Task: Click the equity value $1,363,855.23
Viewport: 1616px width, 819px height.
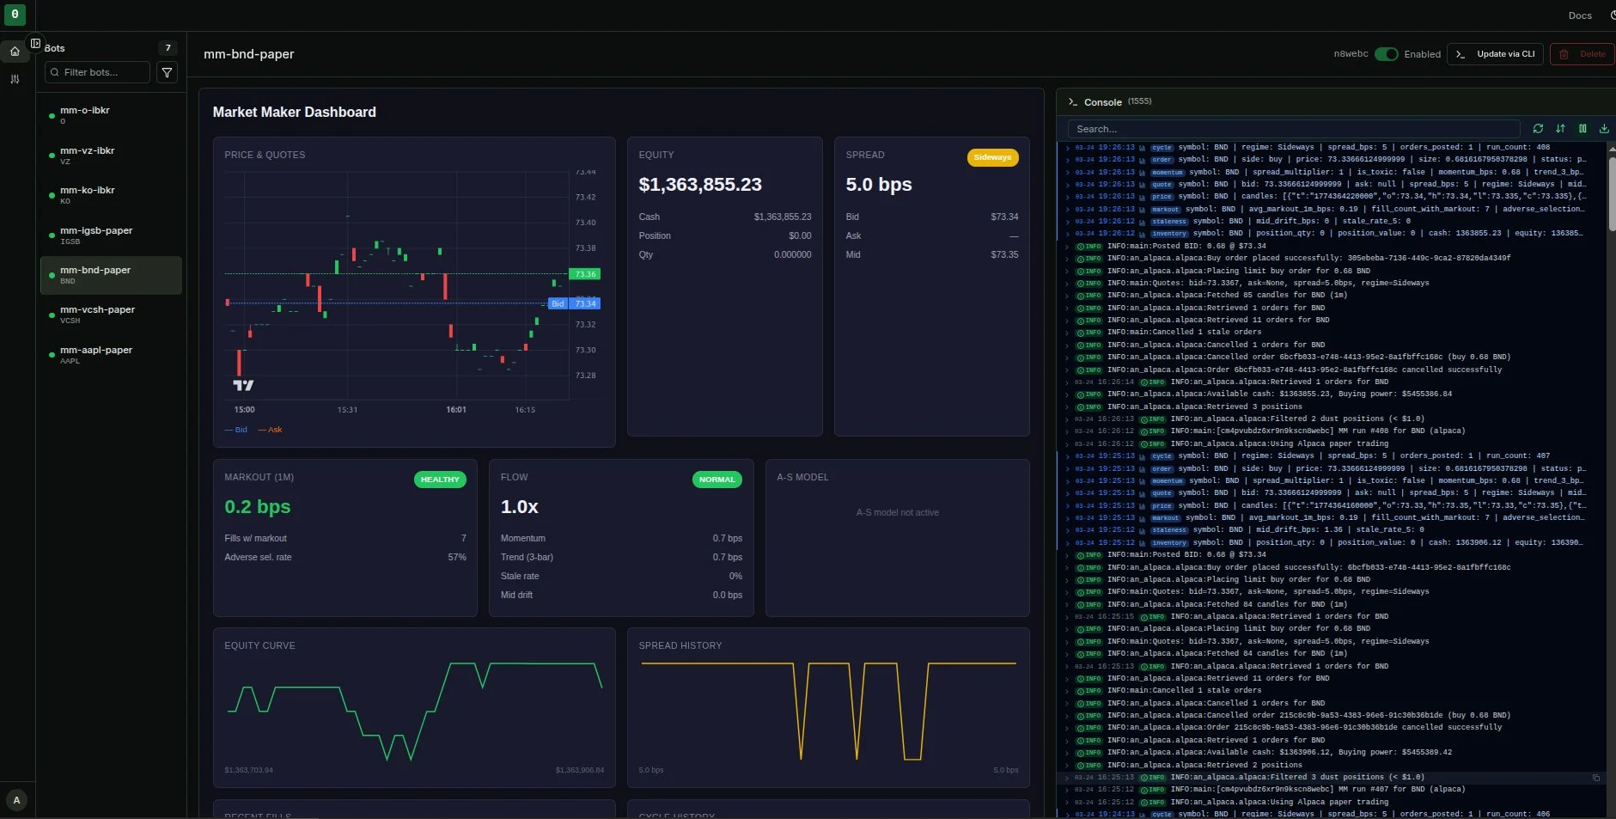Action: click(x=700, y=185)
